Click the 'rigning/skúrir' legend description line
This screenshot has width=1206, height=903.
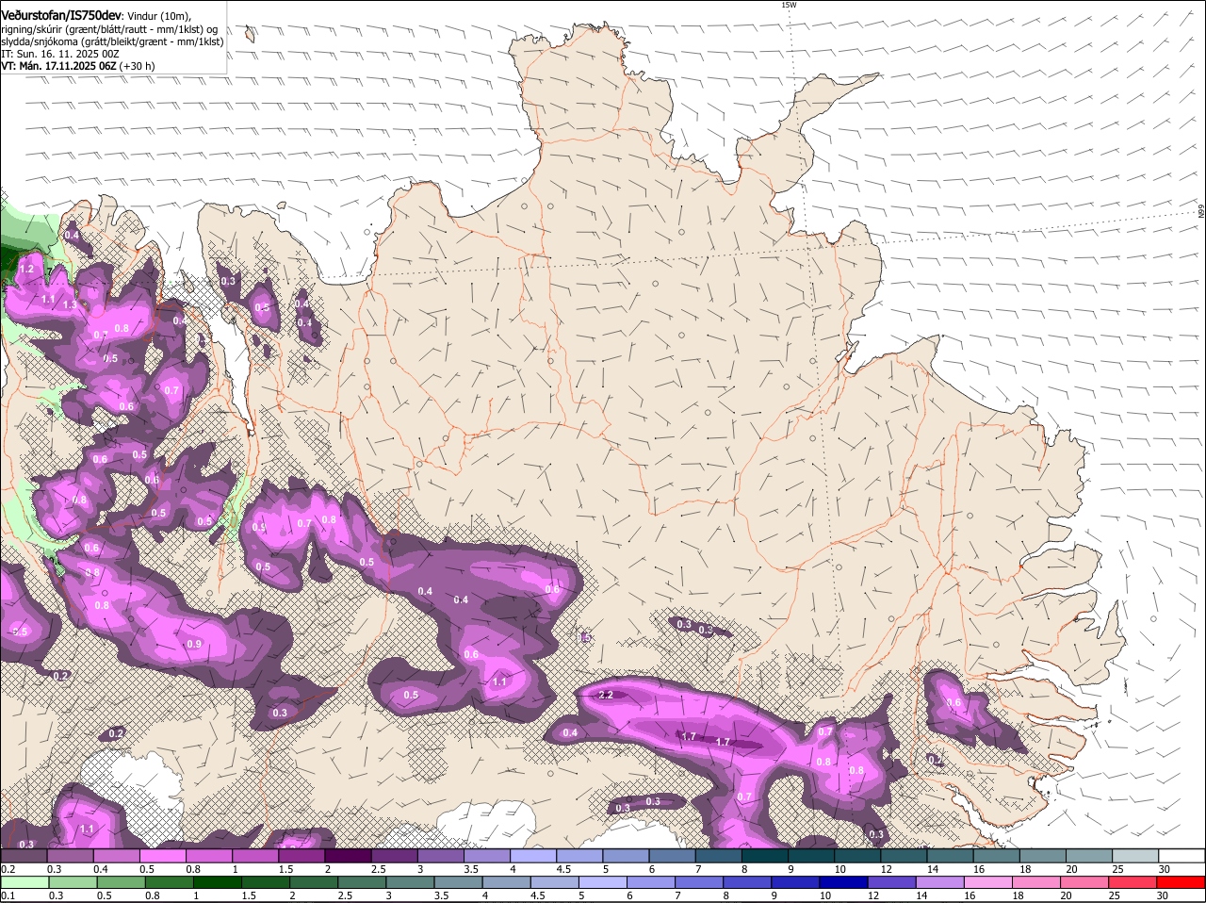pyautogui.click(x=110, y=29)
